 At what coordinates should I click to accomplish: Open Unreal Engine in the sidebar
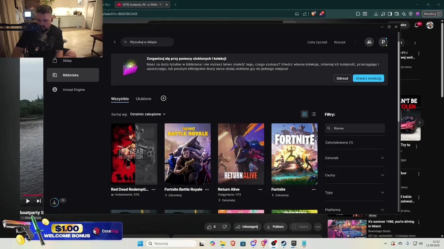[x=73, y=90]
